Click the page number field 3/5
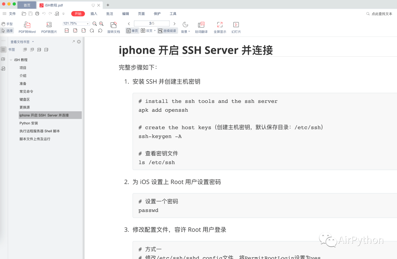The image size is (397, 259). [152, 23]
